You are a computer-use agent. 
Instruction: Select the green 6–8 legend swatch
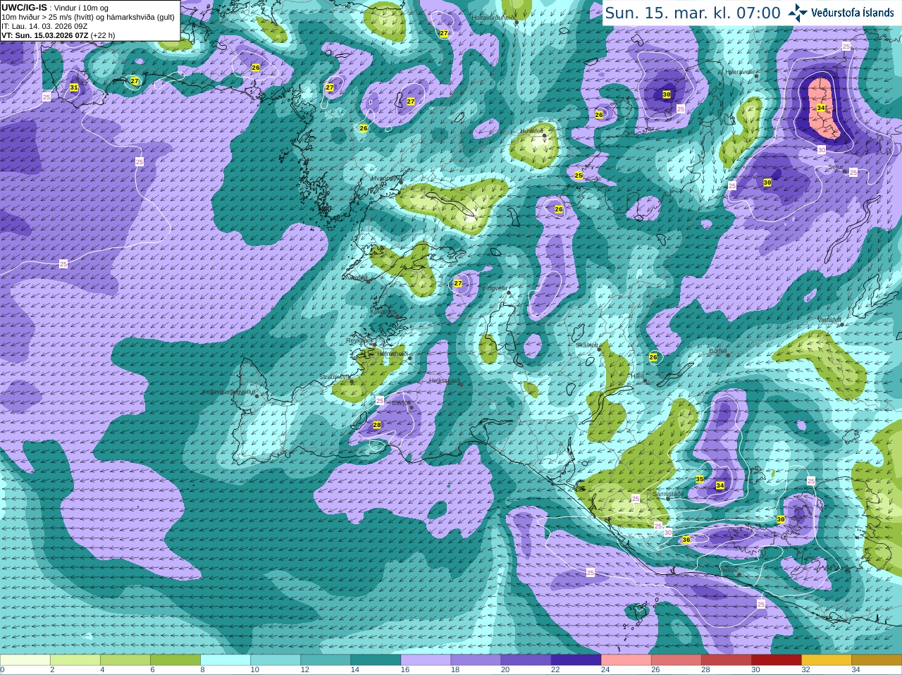coord(175,660)
